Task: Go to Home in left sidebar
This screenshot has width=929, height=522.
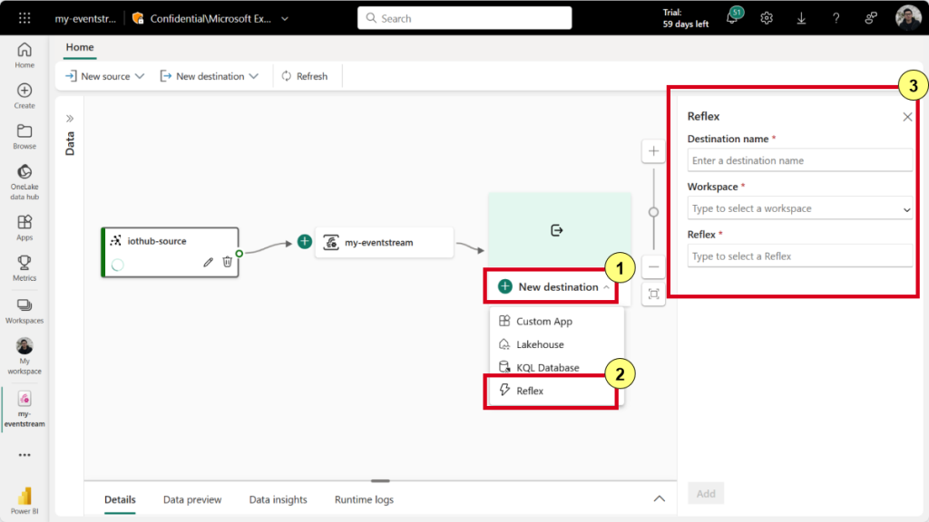Action: click(24, 55)
